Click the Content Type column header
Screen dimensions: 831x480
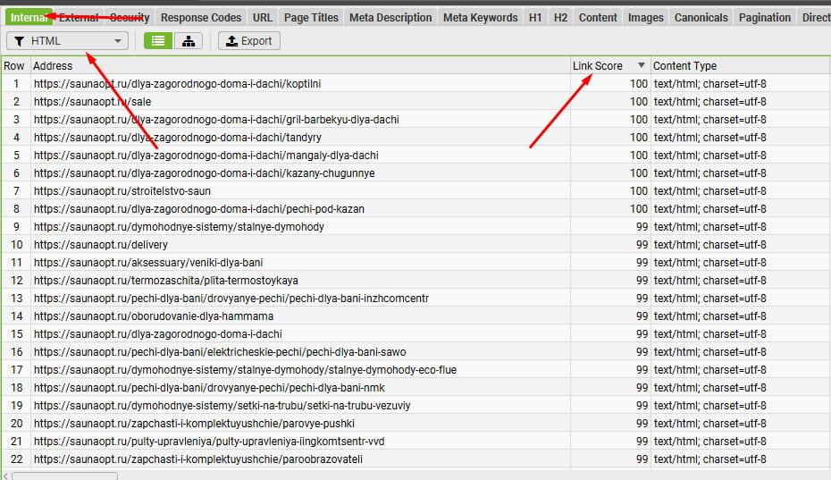point(741,66)
